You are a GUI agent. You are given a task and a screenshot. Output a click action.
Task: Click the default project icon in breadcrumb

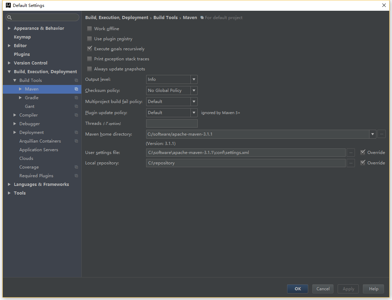coord(202,18)
